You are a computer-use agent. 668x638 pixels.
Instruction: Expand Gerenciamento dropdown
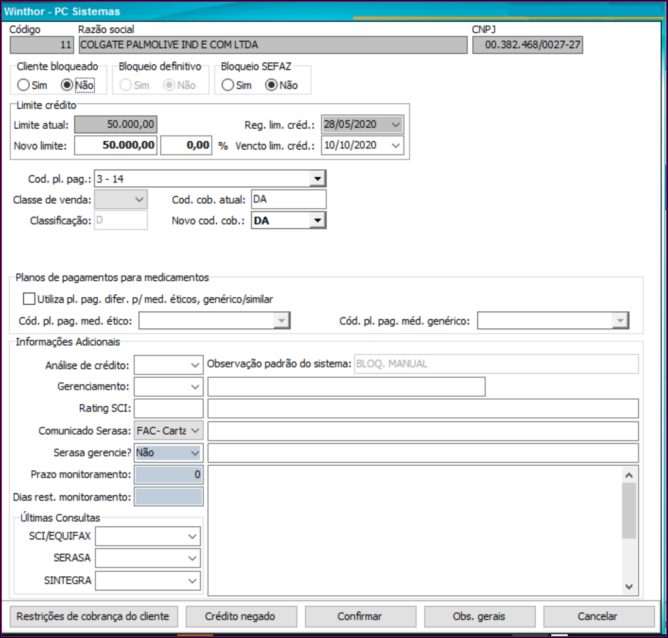click(x=195, y=387)
